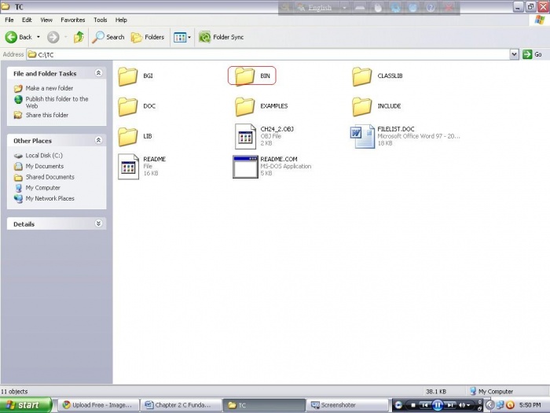
Task: Open the Favorites menu
Action: pos(73,20)
